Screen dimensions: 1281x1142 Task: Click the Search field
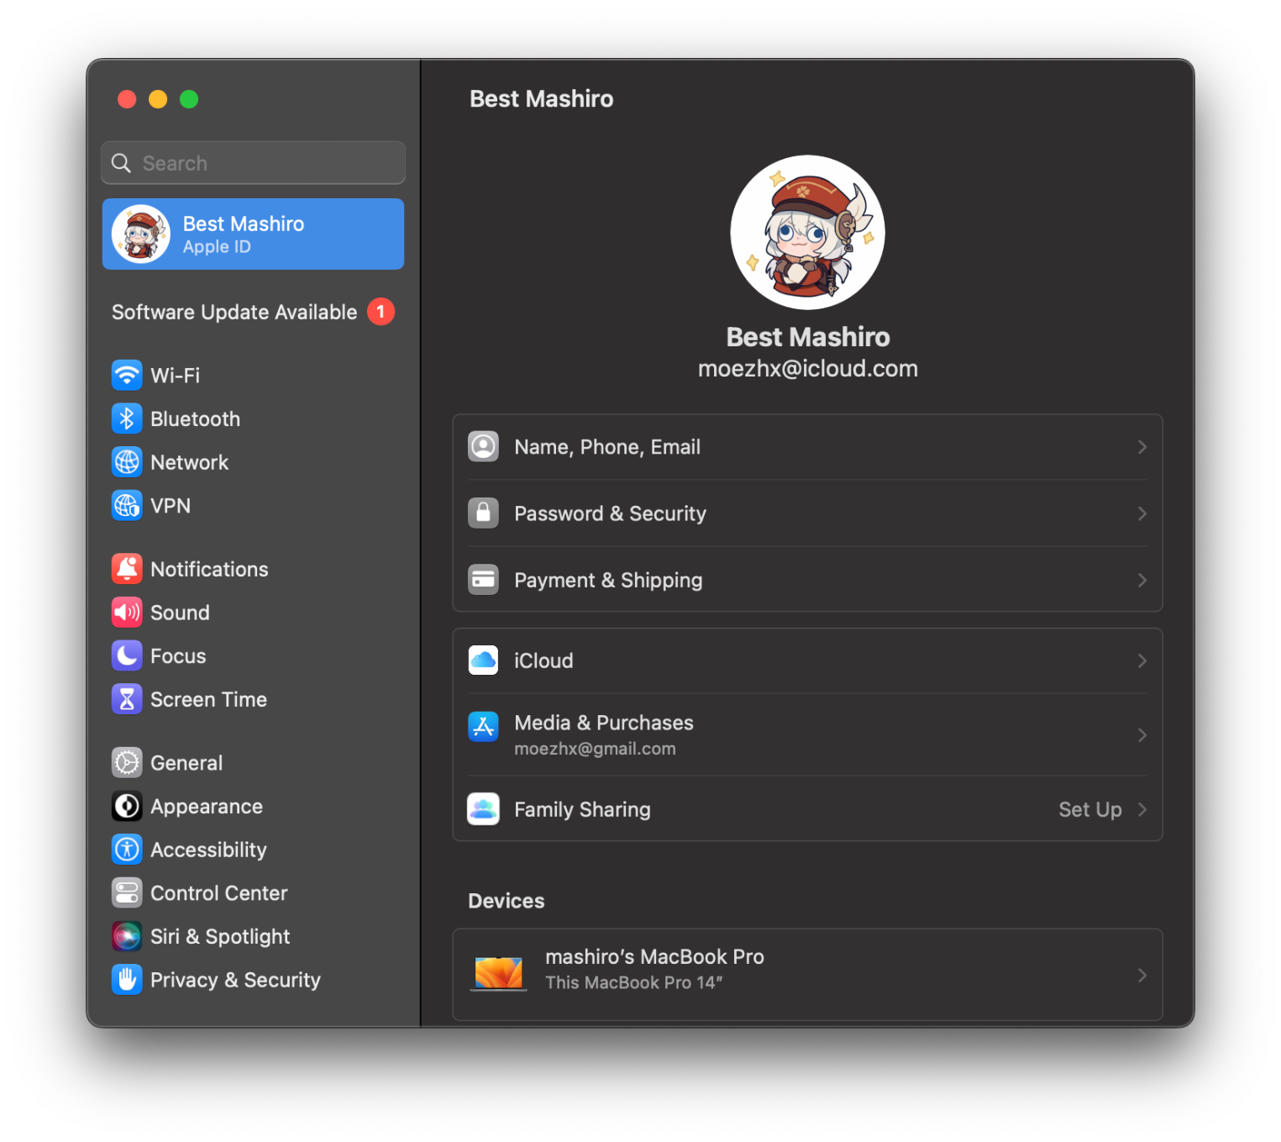[253, 163]
